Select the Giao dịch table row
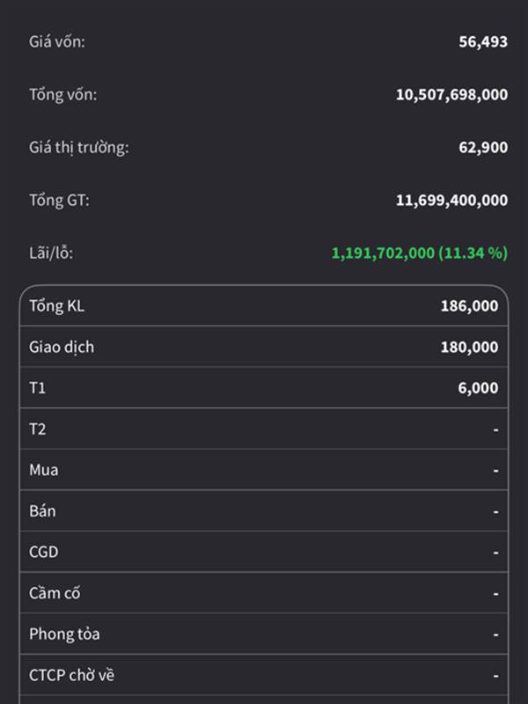This screenshot has height=704, width=528. 263,347
